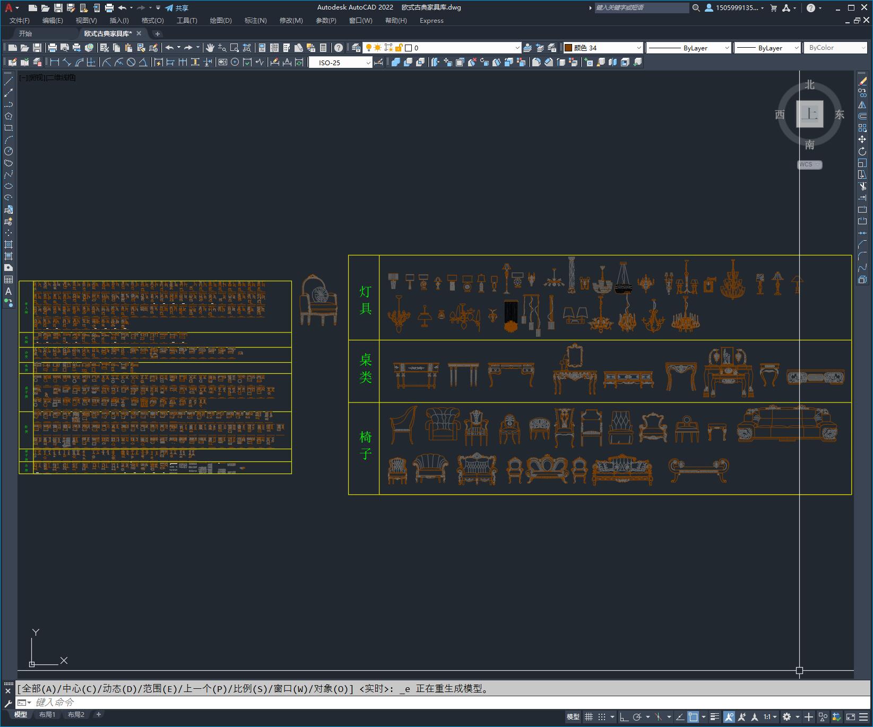Expand the workspace gear dropdown in status bar
Image resolution: width=873 pixels, height=727 pixels.
click(x=798, y=717)
